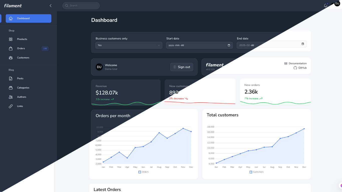
Task: Click the Links chain icon
Action: click(x=11, y=106)
